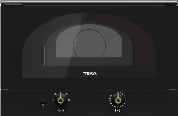Click the silver trim strip above the door

(89, 2)
